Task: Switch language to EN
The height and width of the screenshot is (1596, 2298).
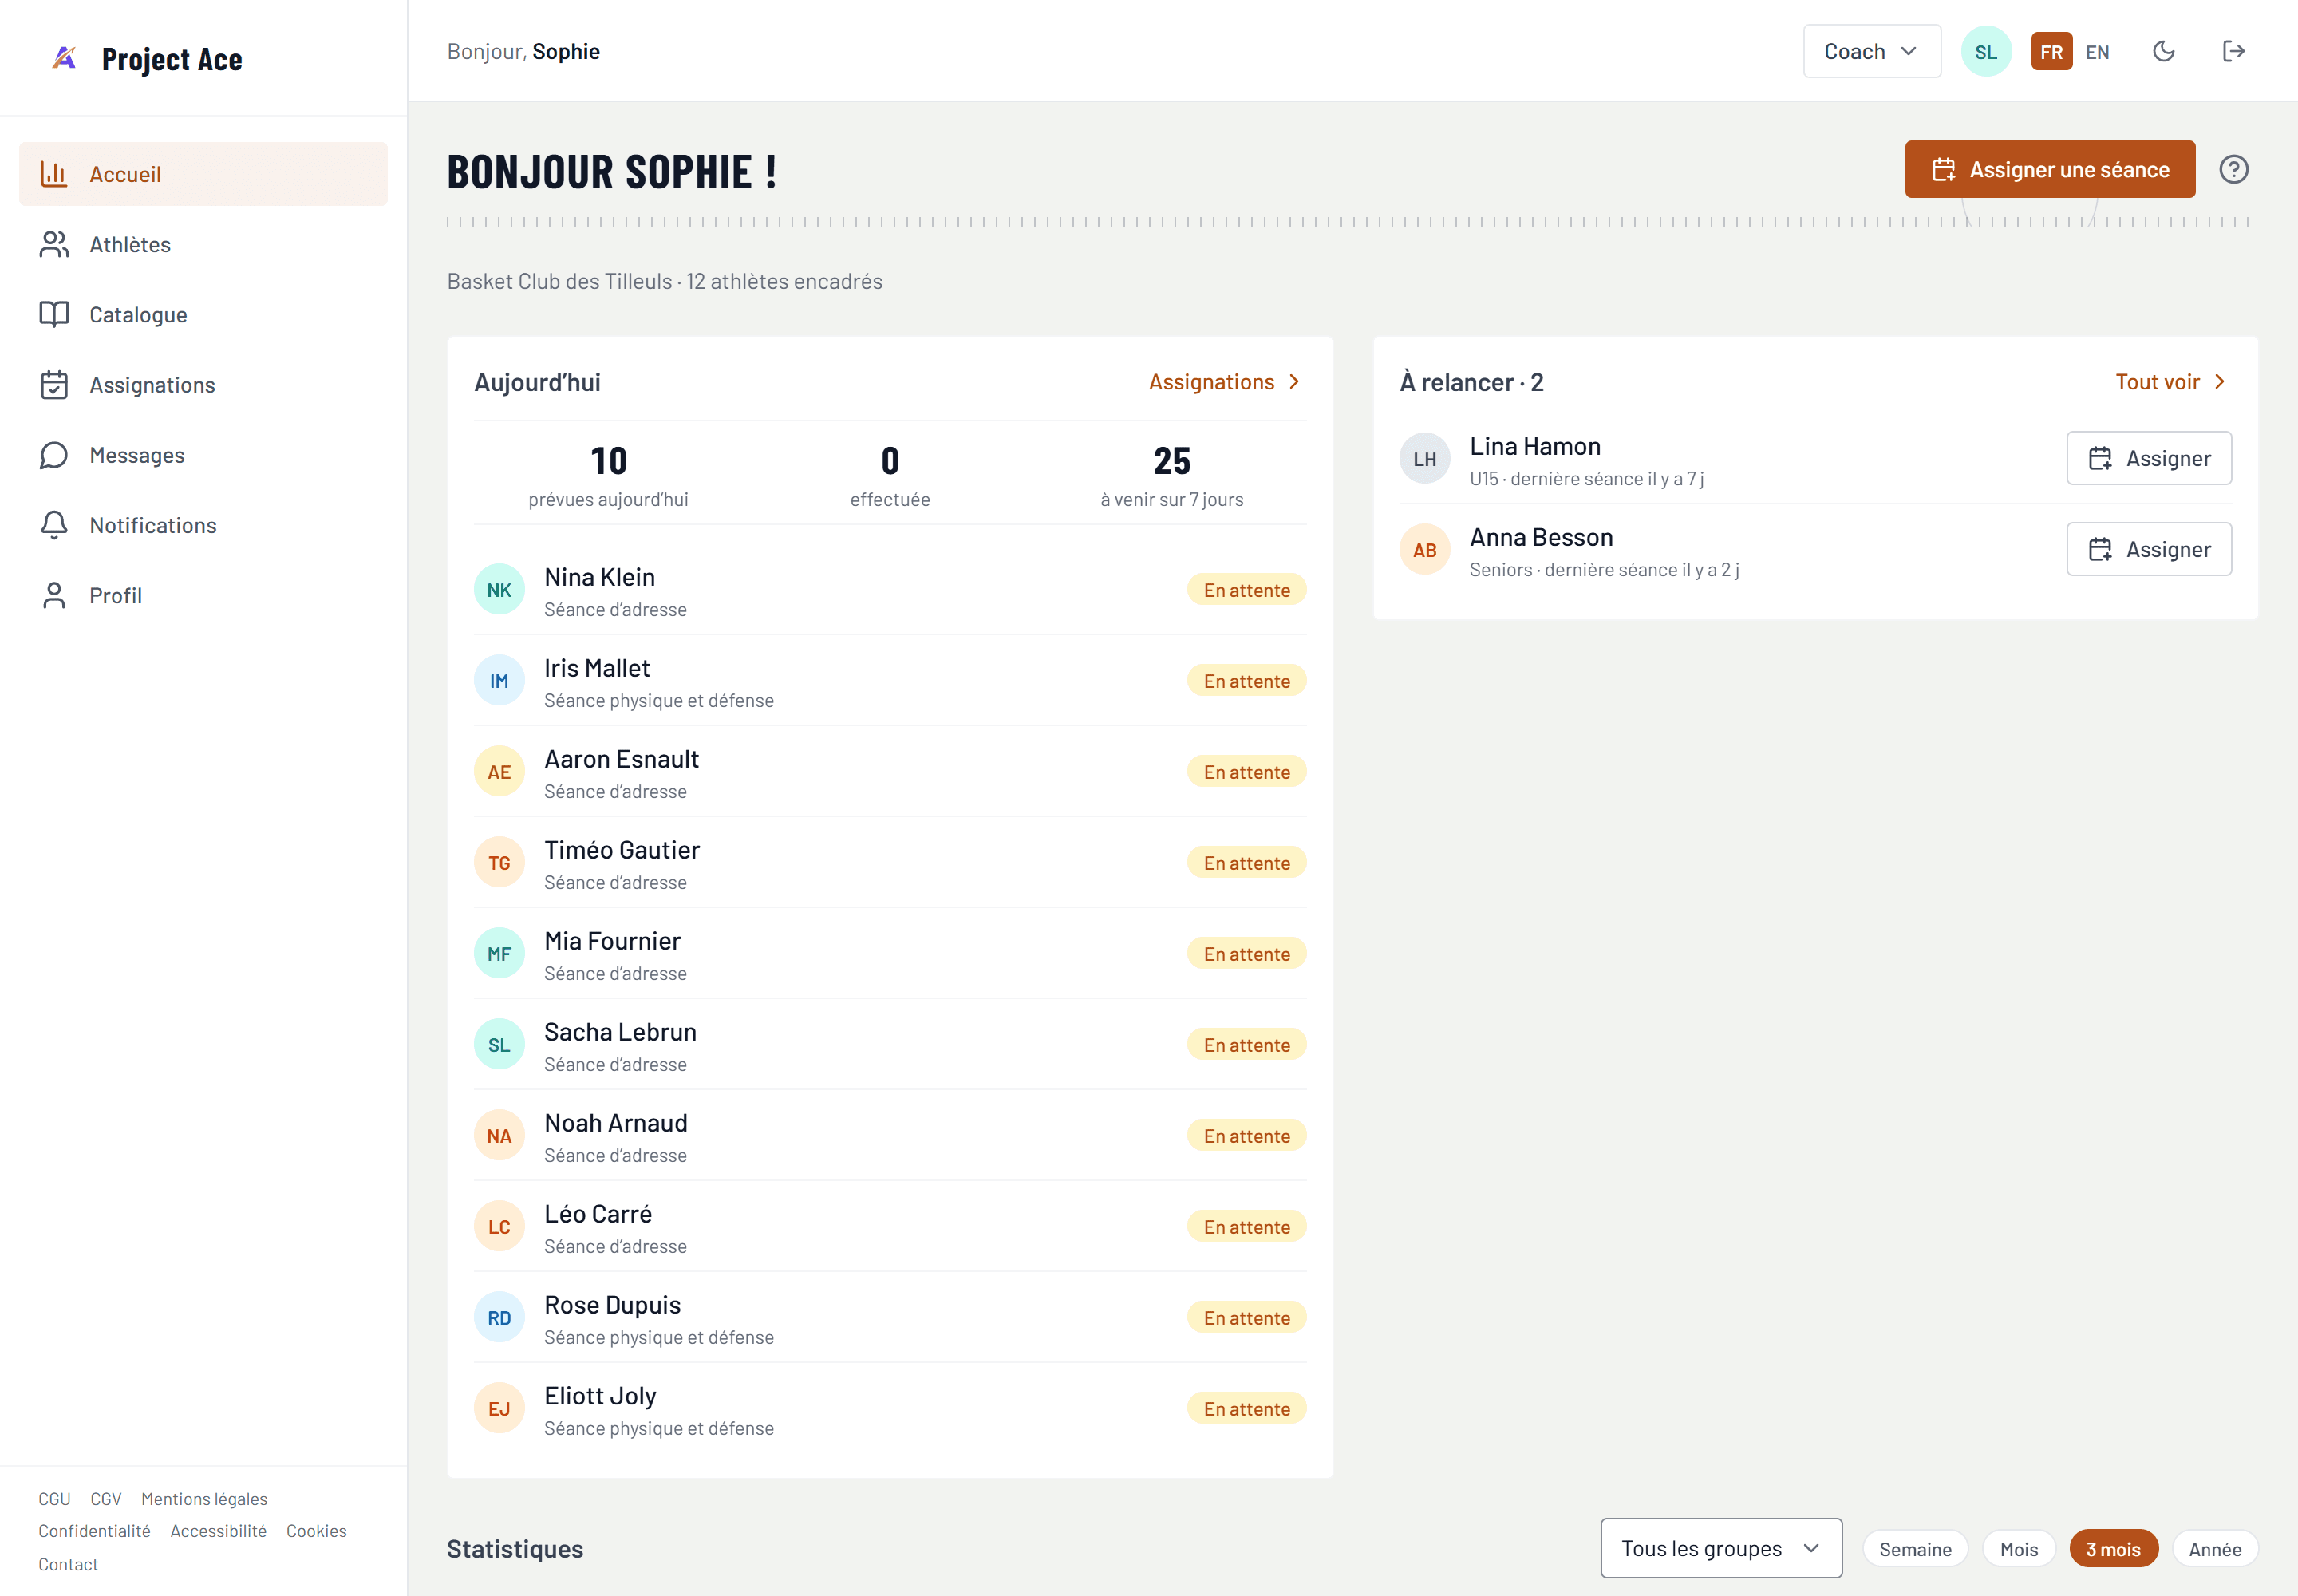Action: click(2097, 52)
